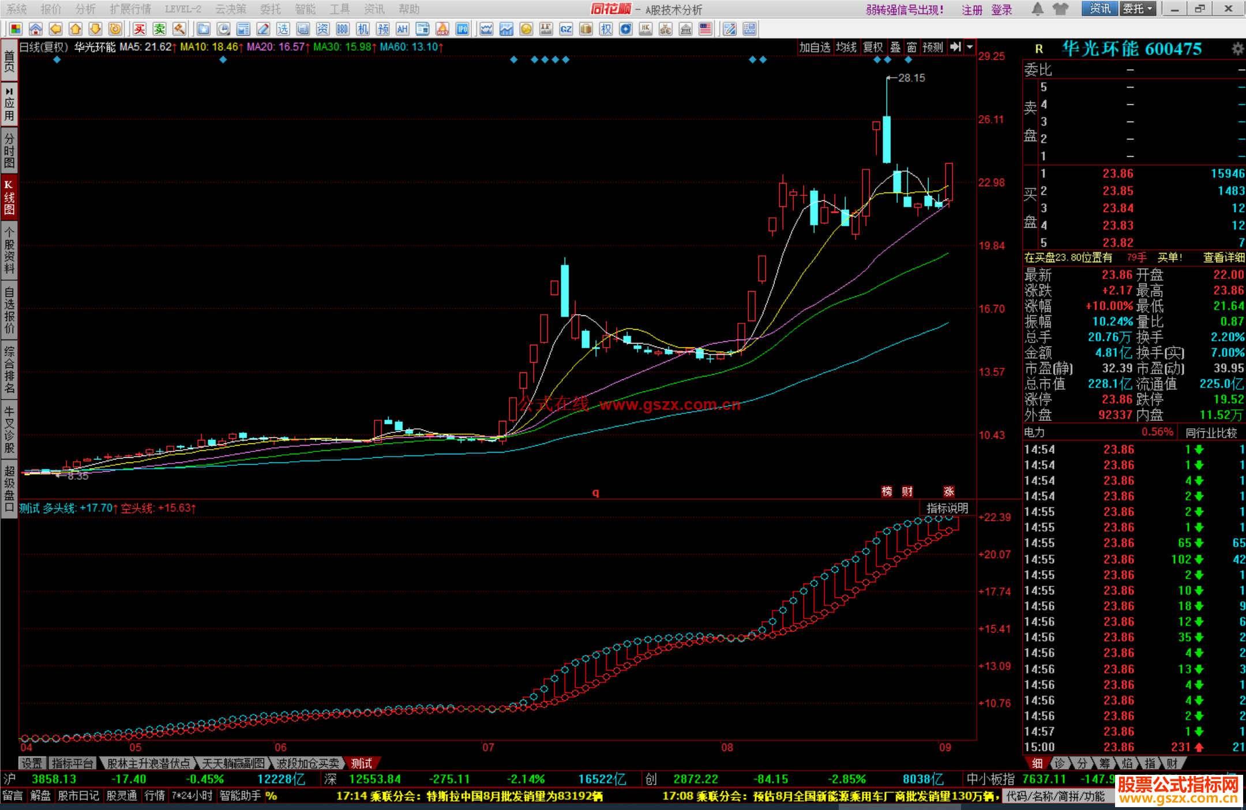Click the 指标说明 button
Image resolution: width=1246 pixels, height=810 pixels.
(947, 508)
